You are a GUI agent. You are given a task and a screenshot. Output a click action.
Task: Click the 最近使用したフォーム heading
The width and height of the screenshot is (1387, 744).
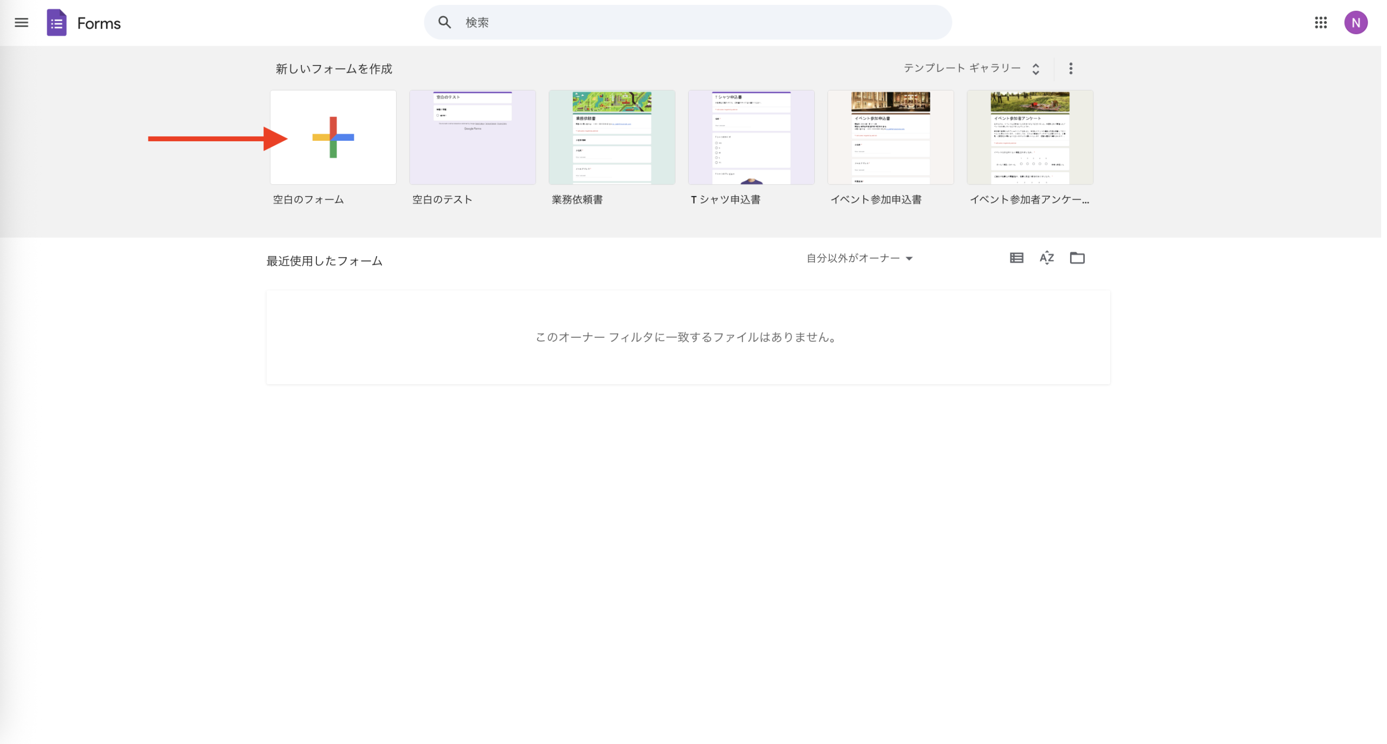coord(323,260)
